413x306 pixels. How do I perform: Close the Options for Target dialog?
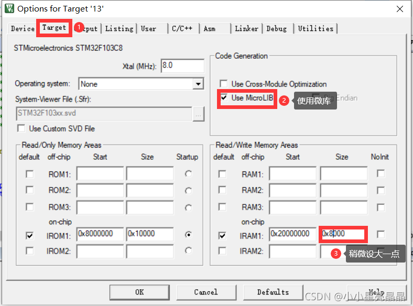pyautogui.click(x=399, y=9)
